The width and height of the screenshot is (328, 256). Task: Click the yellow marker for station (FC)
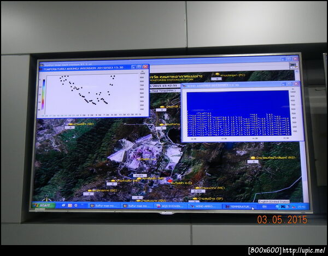[x=218, y=74]
